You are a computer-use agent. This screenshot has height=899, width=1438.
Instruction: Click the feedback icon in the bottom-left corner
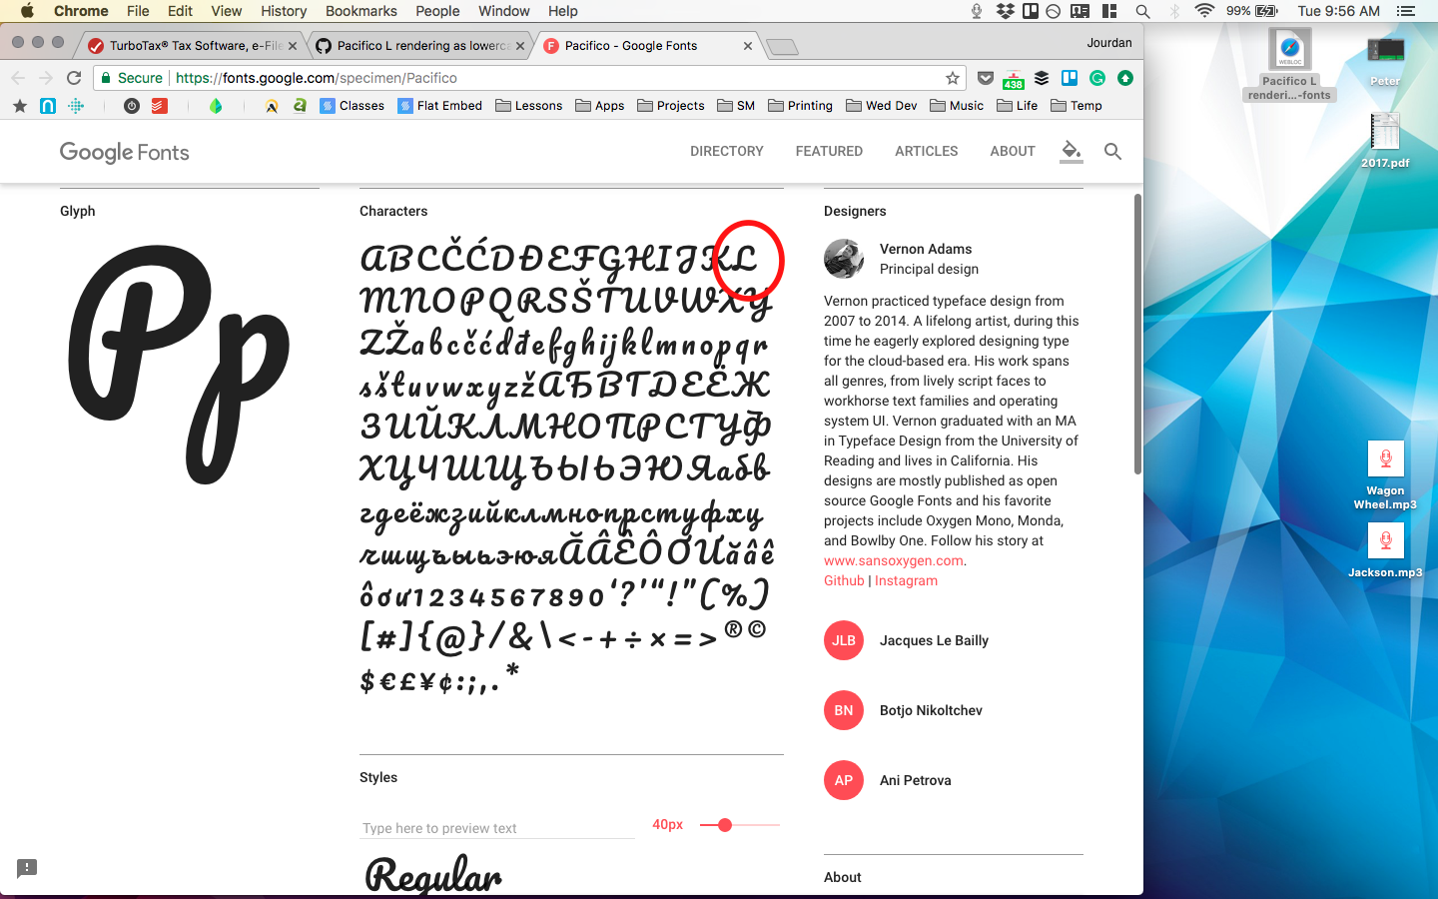tap(25, 869)
